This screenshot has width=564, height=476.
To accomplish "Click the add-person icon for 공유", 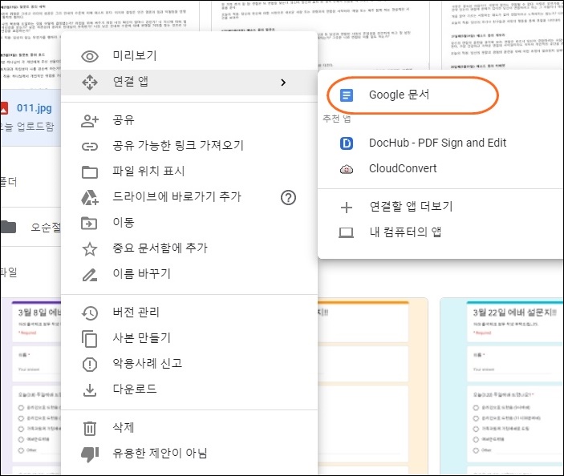I will click(x=90, y=121).
